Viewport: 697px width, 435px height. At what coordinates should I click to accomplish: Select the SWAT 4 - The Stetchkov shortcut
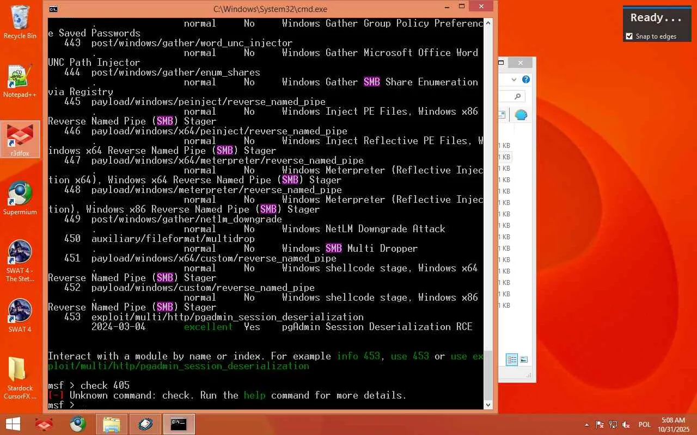point(20,261)
